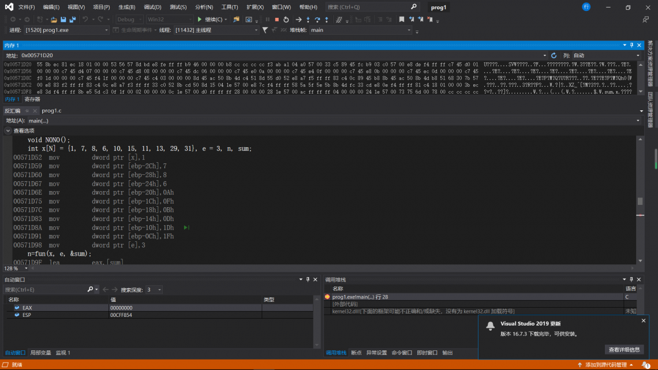Click Show Next Statement arrow icon
The image size is (658, 370).
coord(298,20)
